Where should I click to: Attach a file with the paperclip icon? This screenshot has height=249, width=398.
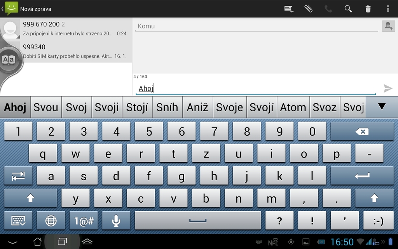coord(308,9)
